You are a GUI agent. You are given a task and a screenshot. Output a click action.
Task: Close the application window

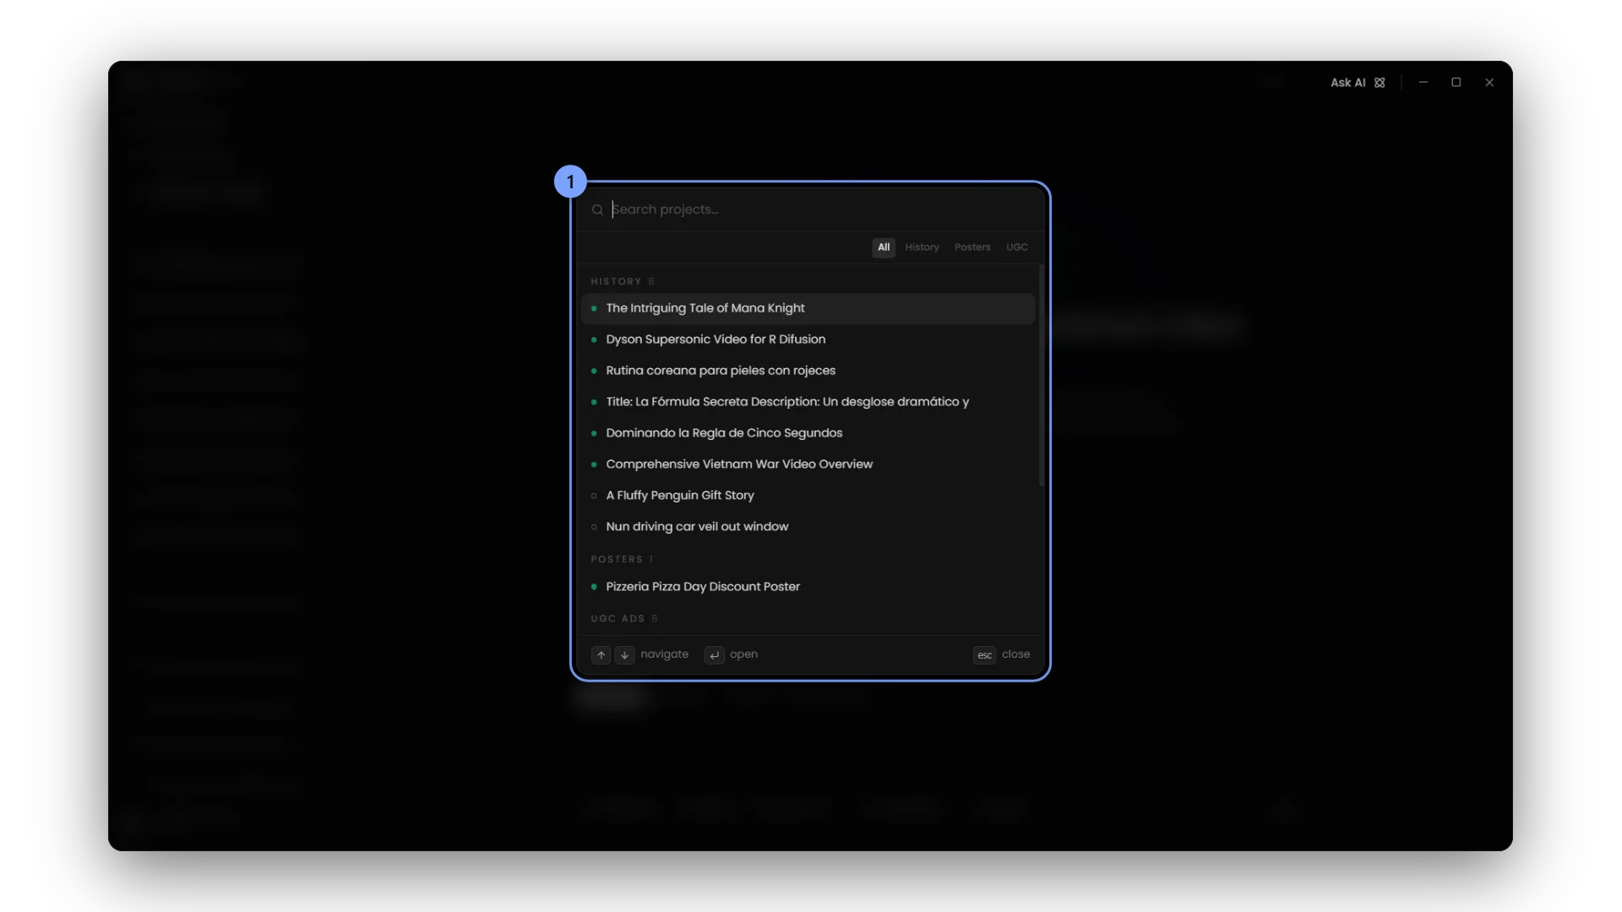[x=1489, y=83]
